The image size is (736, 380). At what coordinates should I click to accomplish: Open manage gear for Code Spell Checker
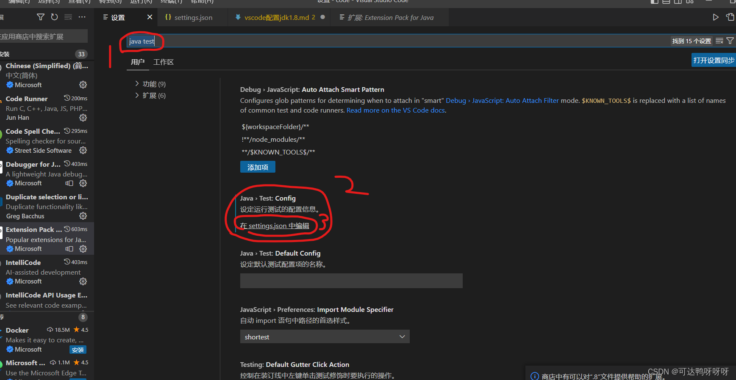(83, 150)
